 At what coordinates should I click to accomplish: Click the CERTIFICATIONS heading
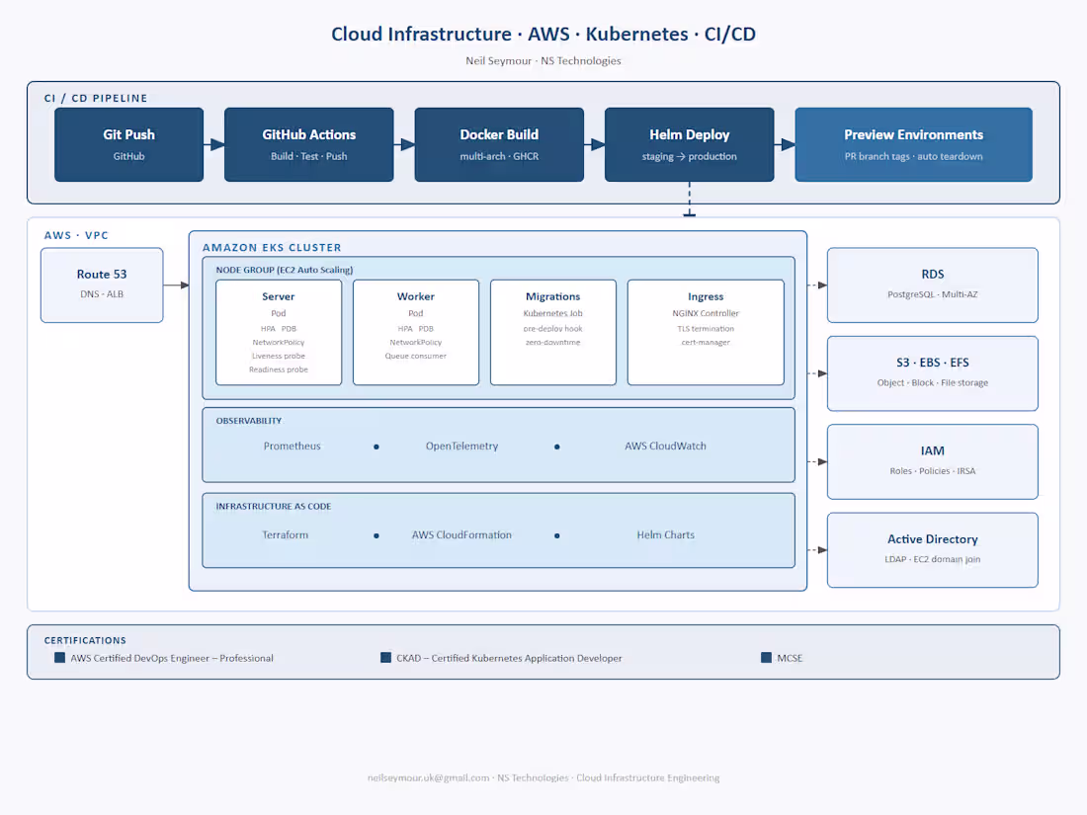coord(85,640)
